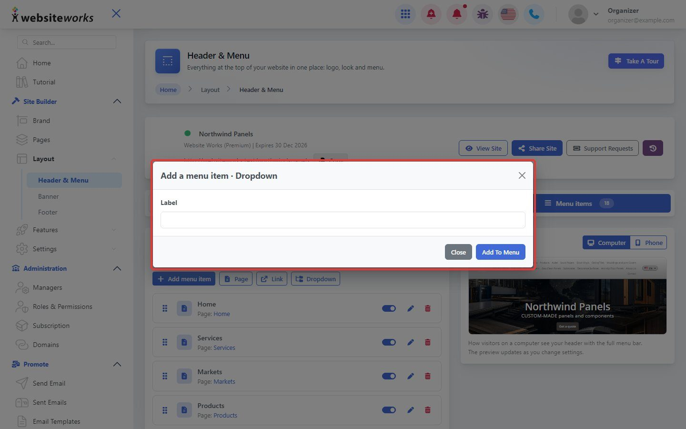Click the alert bell with plus icon
The width and height of the screenshot is (686, 429).
coord(431,14)
